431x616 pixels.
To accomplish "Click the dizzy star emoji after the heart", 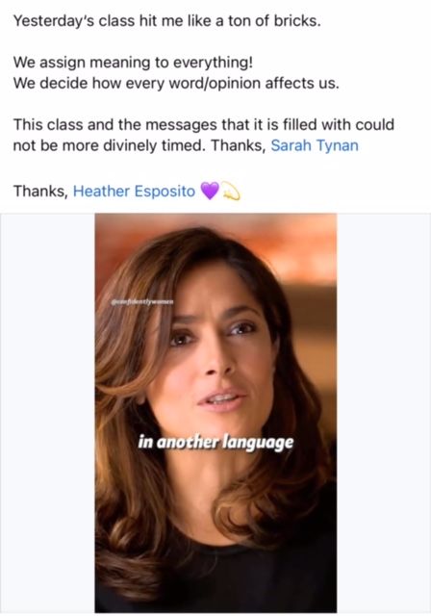I will (x=231, y=192).
